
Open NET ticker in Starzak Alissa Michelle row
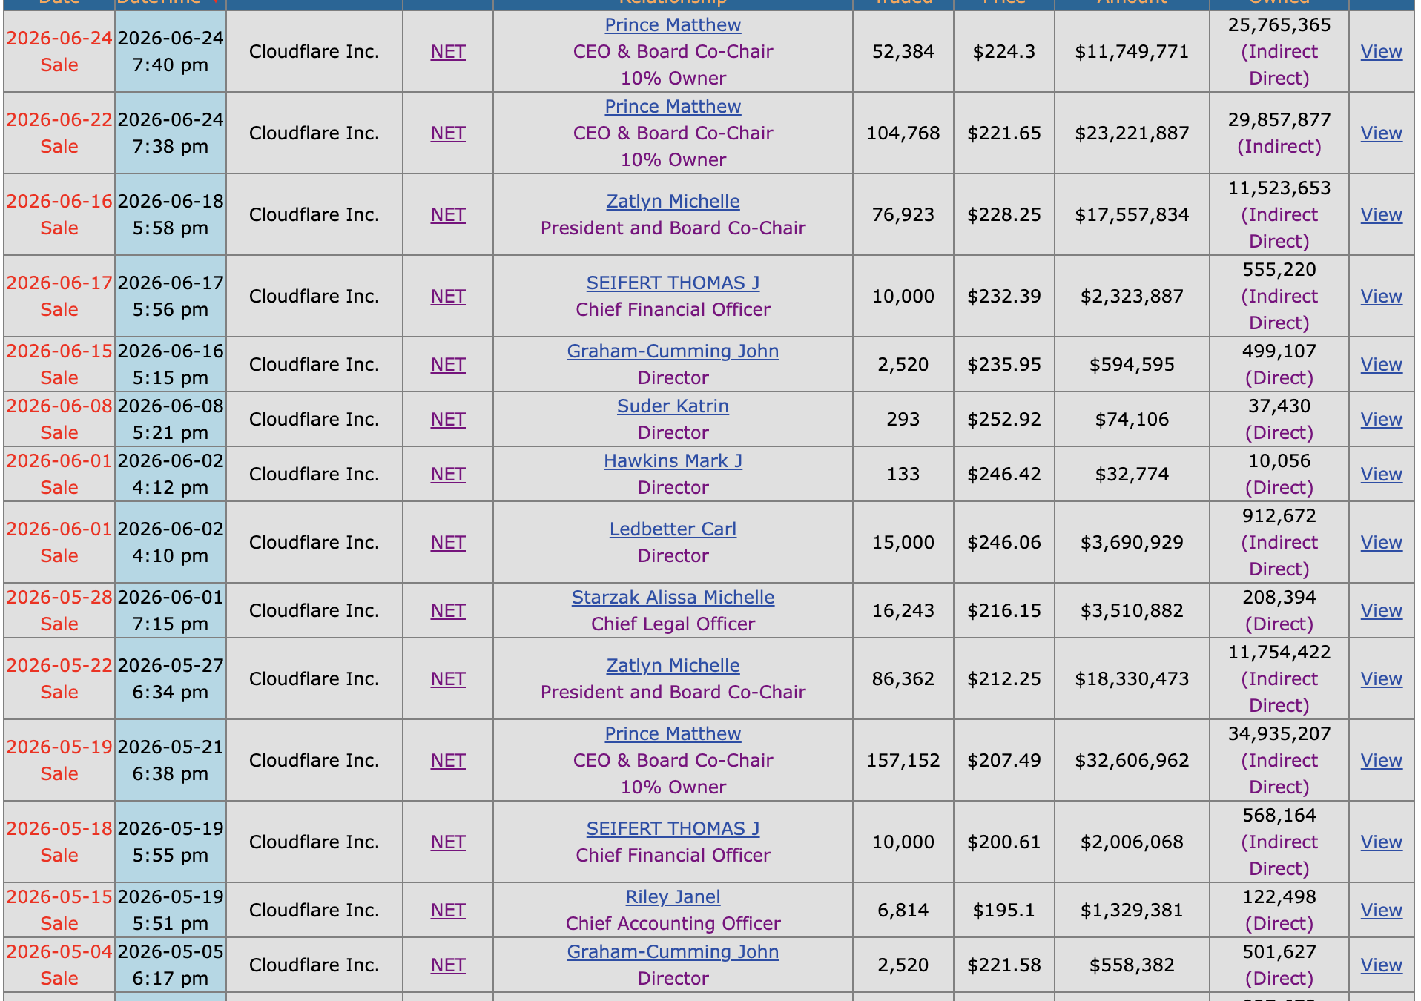click(x=448, y=611)
